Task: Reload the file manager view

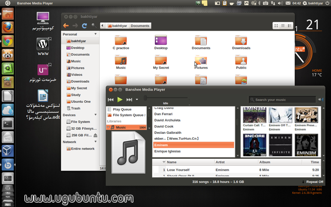Action: point(84,26)
